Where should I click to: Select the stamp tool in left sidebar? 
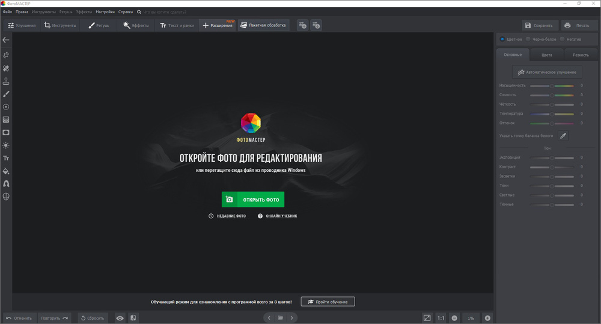(6, 81)
